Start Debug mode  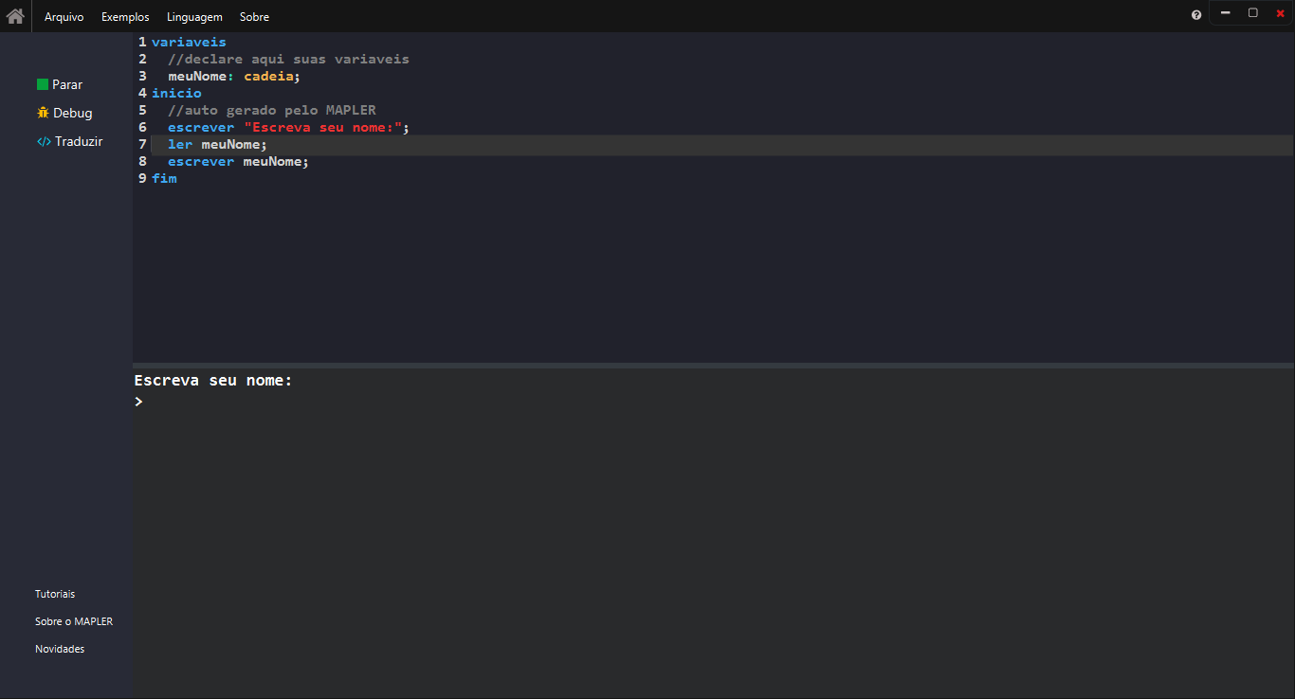64,113
